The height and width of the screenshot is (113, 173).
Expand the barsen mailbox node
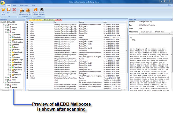pyautogui.click(x=6, y=27)
